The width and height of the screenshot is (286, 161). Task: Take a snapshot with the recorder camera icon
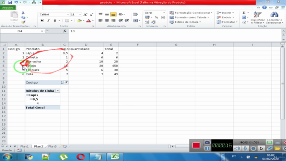coord(207,142)
